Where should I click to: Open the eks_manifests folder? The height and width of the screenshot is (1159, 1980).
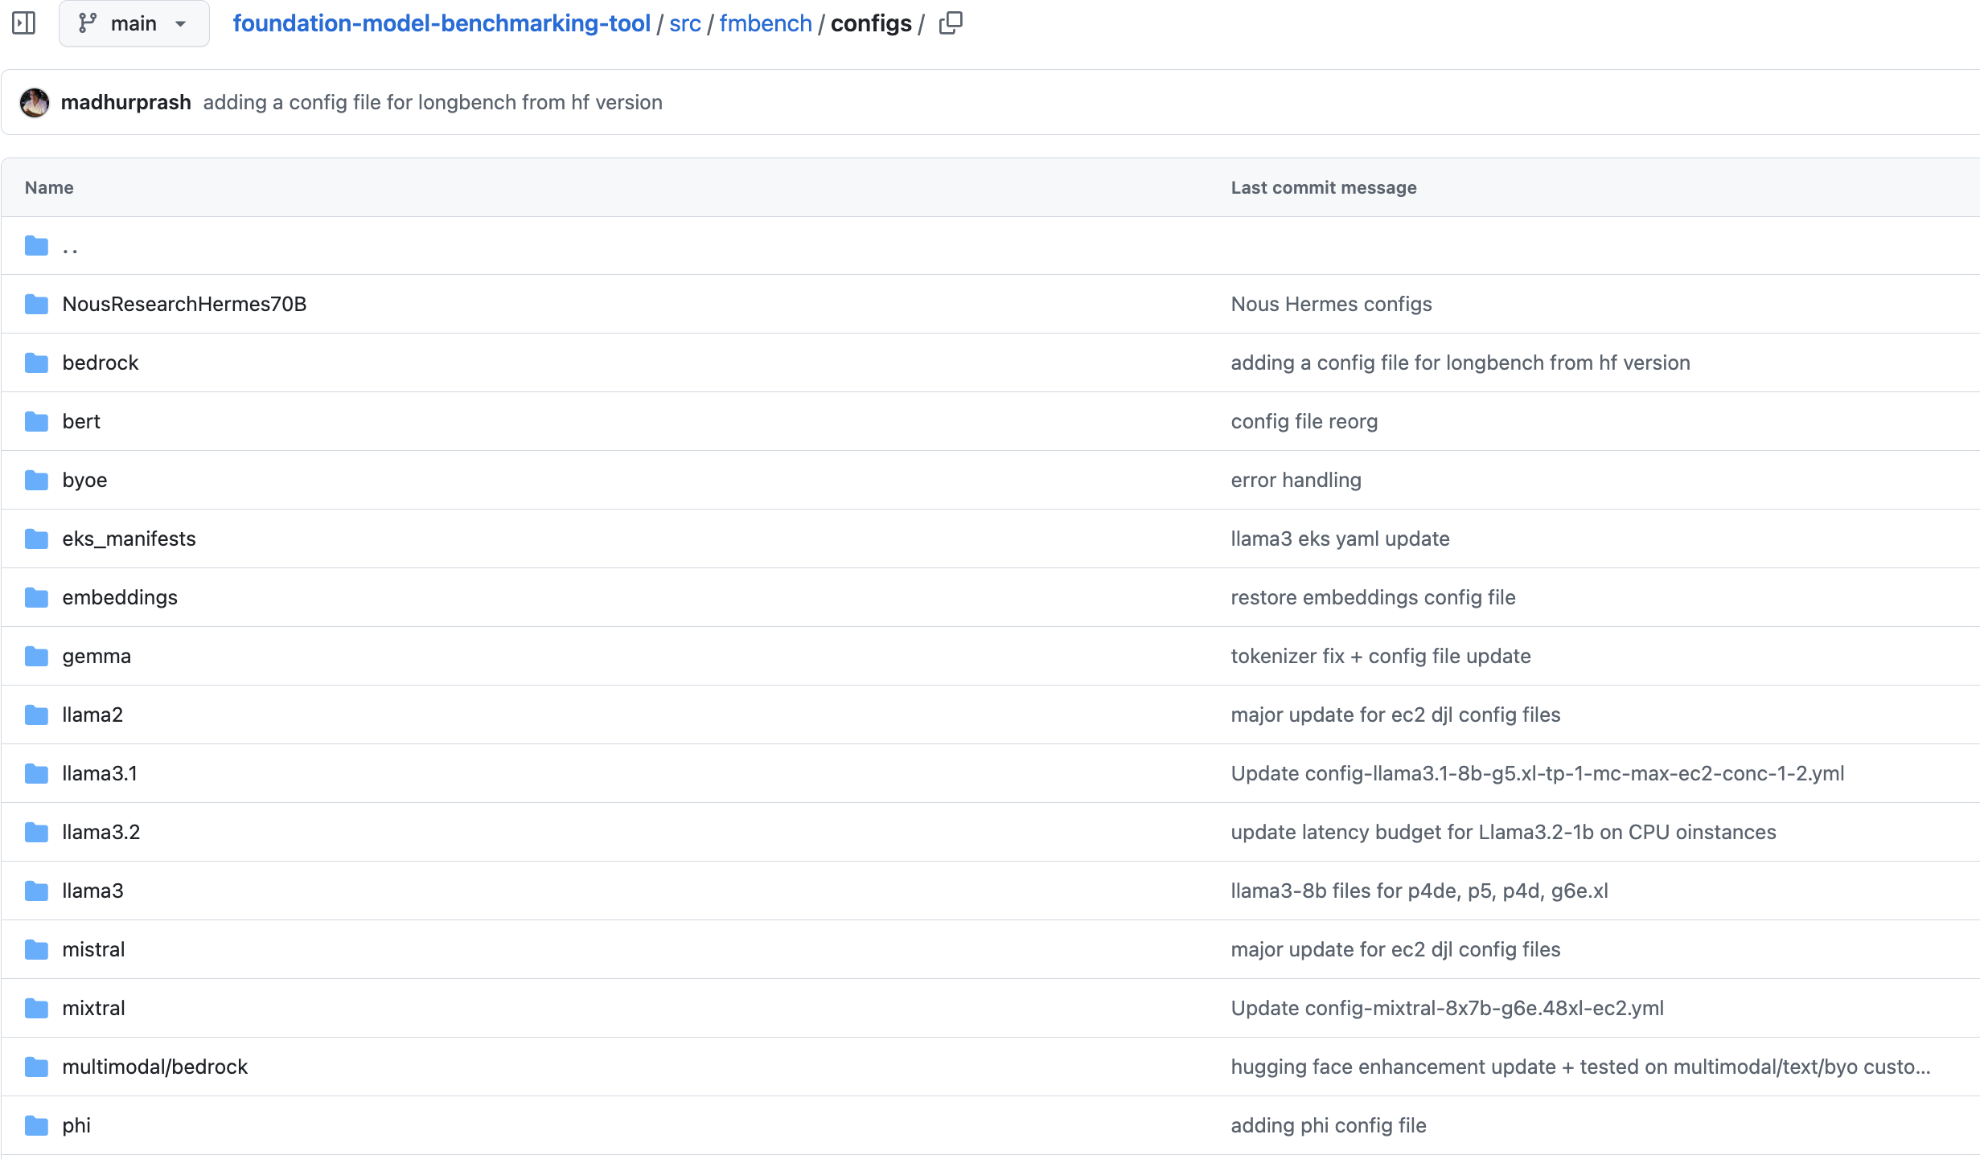(x=129, y=539)
